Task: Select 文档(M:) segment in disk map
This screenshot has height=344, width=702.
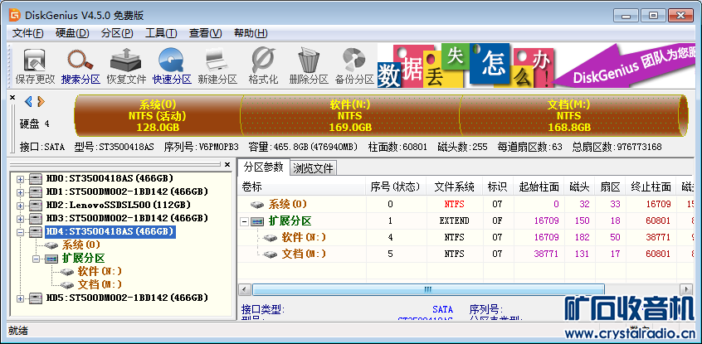Action: 571,116
